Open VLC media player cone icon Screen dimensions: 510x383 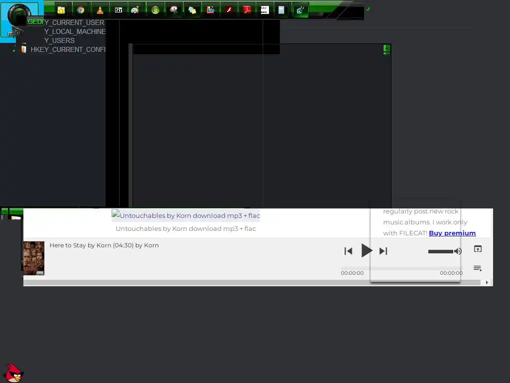point(100,10)
